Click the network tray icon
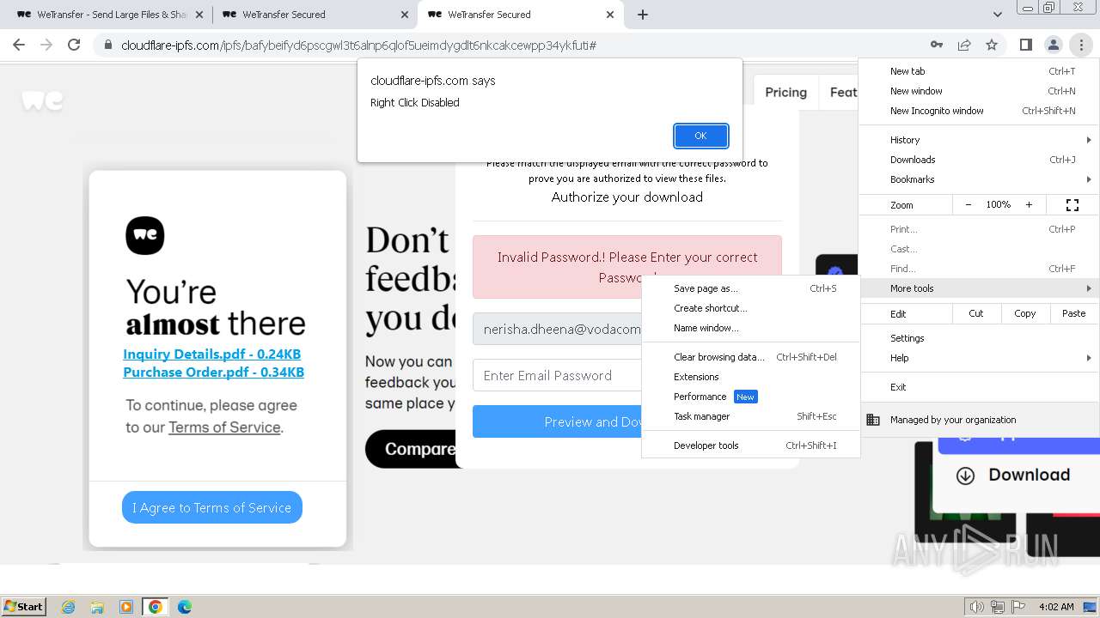The width and height of the screenshot is (1100, 618). coord(998,607)
